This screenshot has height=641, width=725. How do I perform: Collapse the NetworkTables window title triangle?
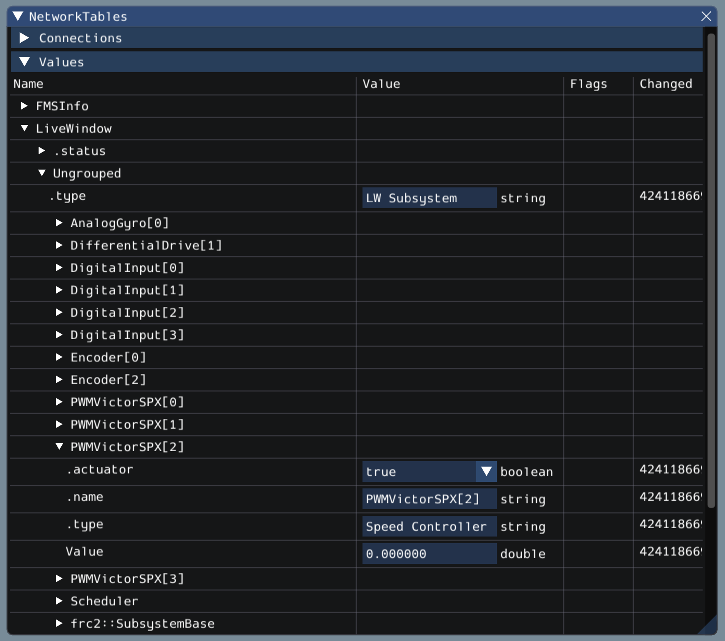point(18,17)
